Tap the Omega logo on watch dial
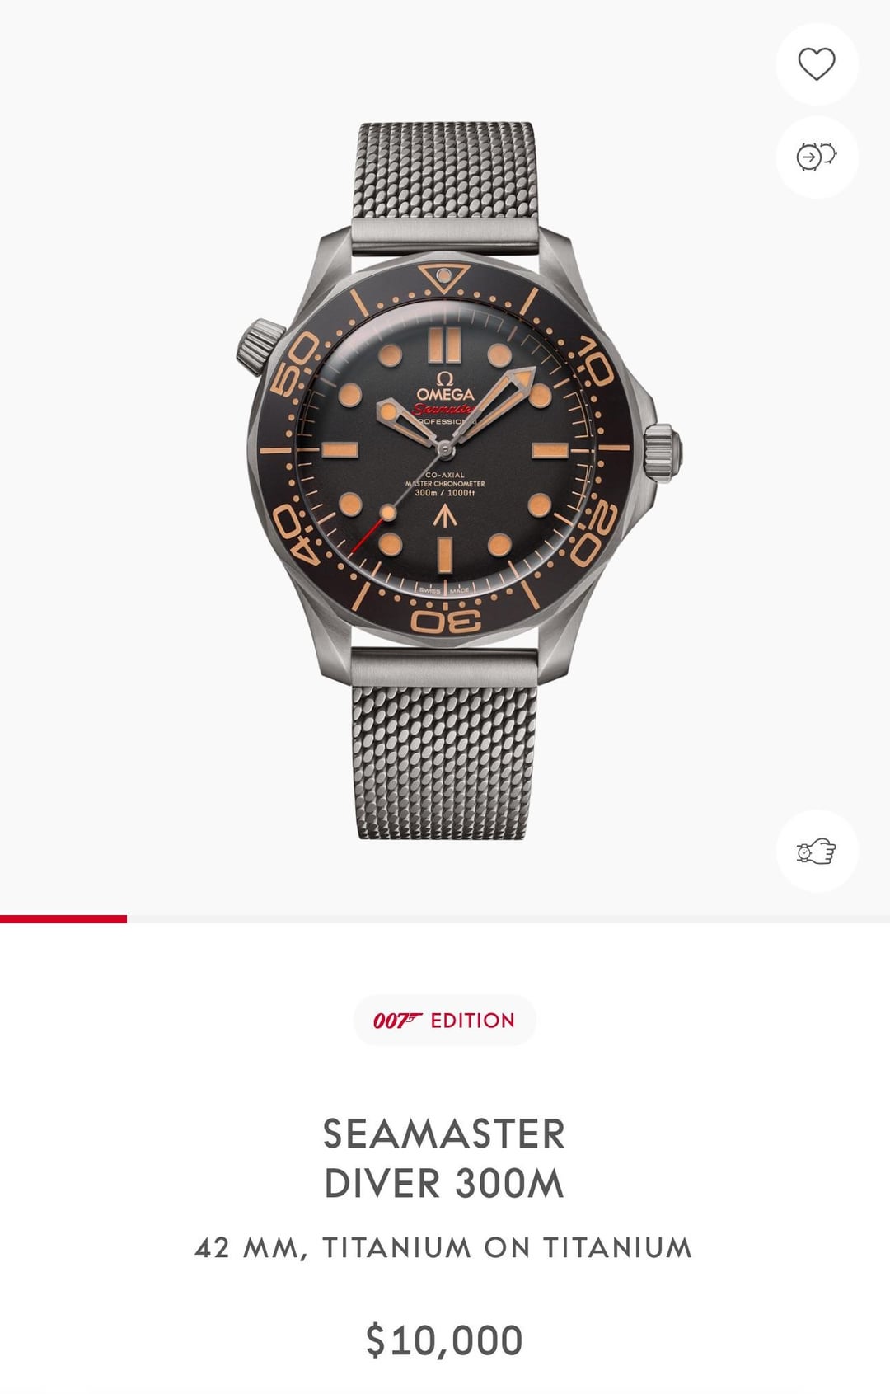 [445, 387]
